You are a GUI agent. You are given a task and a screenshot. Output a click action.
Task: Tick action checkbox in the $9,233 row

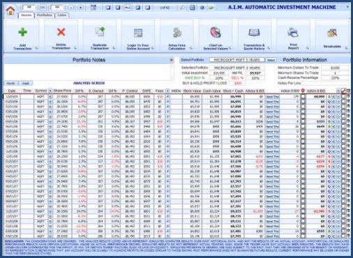tap(303, 211)
